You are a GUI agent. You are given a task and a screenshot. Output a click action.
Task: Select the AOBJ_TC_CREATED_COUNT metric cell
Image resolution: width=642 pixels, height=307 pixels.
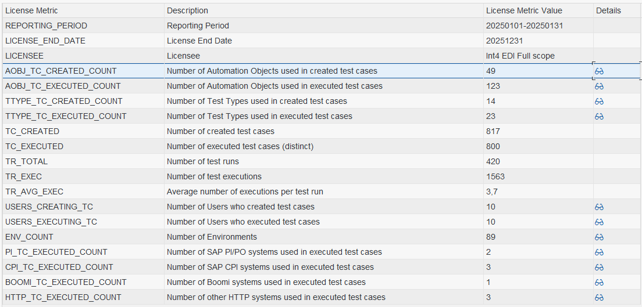tap(84, 71)
